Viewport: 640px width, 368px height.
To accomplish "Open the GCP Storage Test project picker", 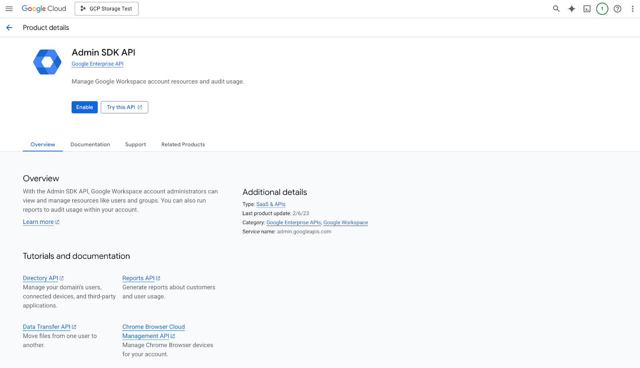I will point(106,9).
